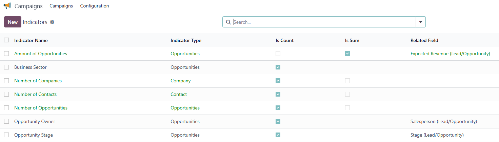Sort by Related Field column header
Viewport: 499px width, 142px height.
pyautogui.click(x=424, y=40)
